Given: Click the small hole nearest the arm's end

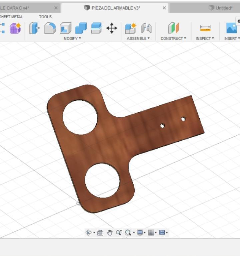Looking at the screenshot, I should [183, 119].
